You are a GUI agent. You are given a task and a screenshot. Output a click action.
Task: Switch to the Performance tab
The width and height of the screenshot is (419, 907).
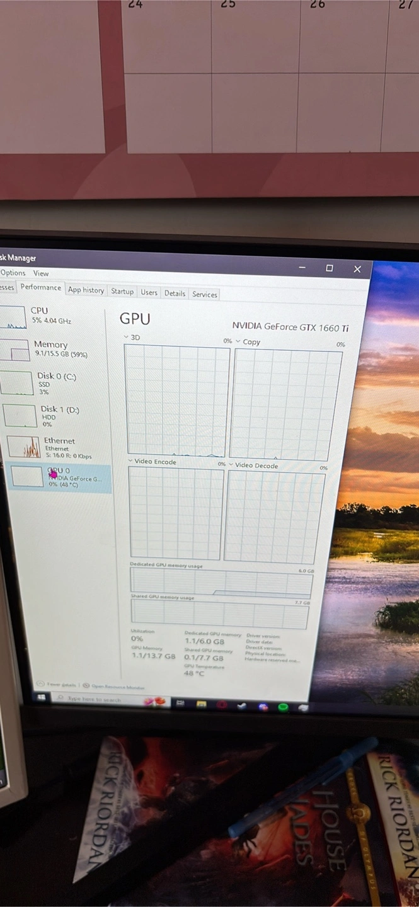tap(41, 287)
